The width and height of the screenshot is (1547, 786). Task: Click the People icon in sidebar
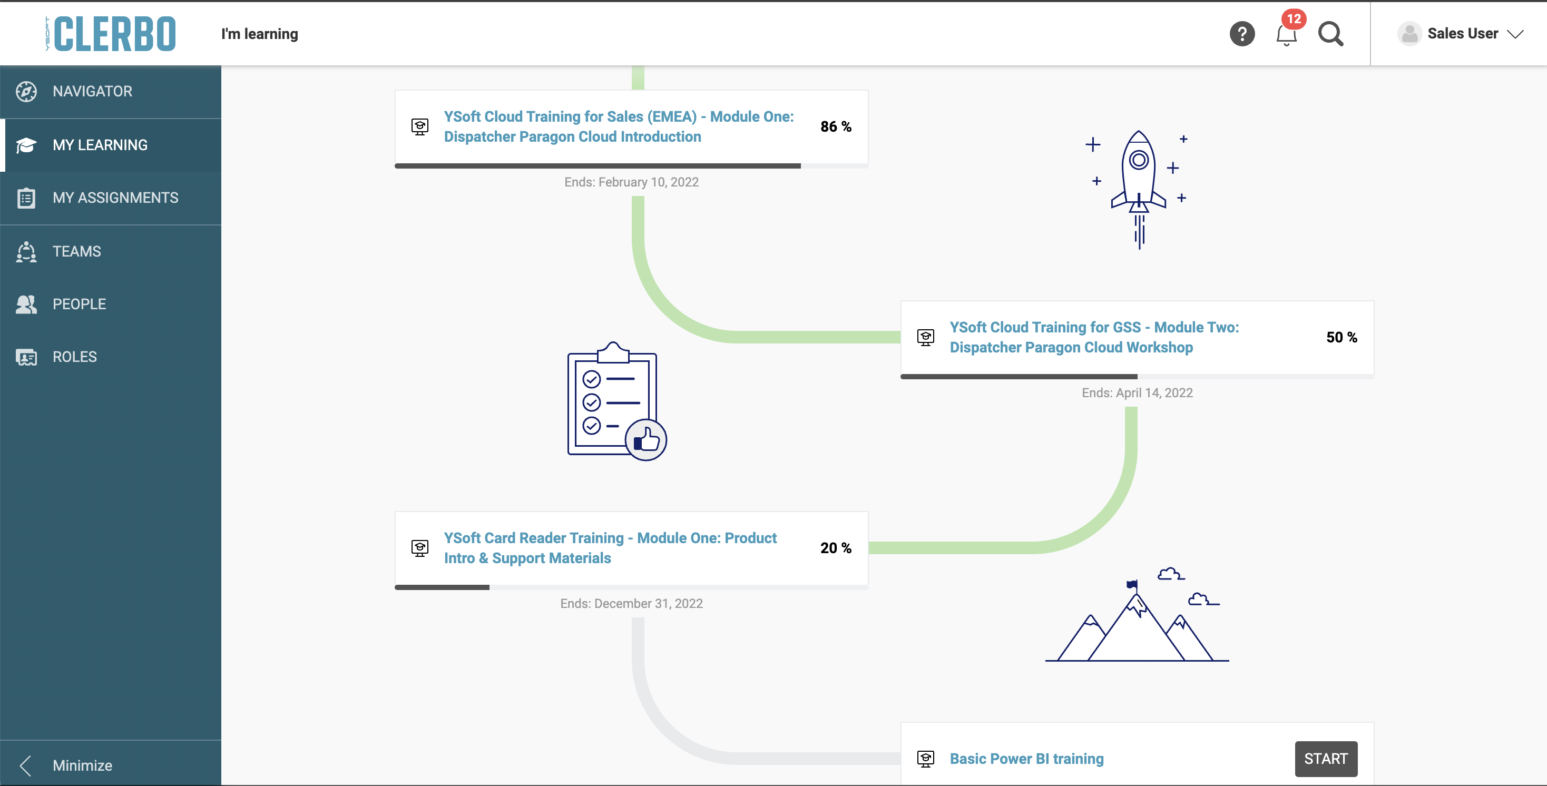click(x=26, y=304)
